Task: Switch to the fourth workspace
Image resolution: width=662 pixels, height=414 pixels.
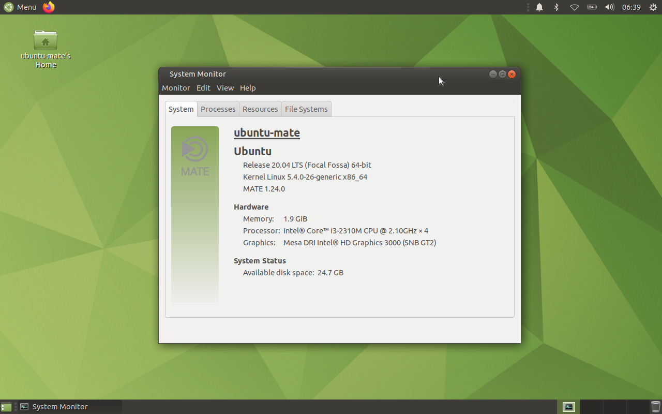Action: click(x=637, y=407)
